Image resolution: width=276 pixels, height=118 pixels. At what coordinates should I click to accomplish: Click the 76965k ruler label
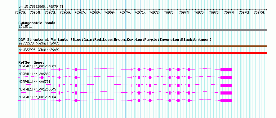(51, 13)
